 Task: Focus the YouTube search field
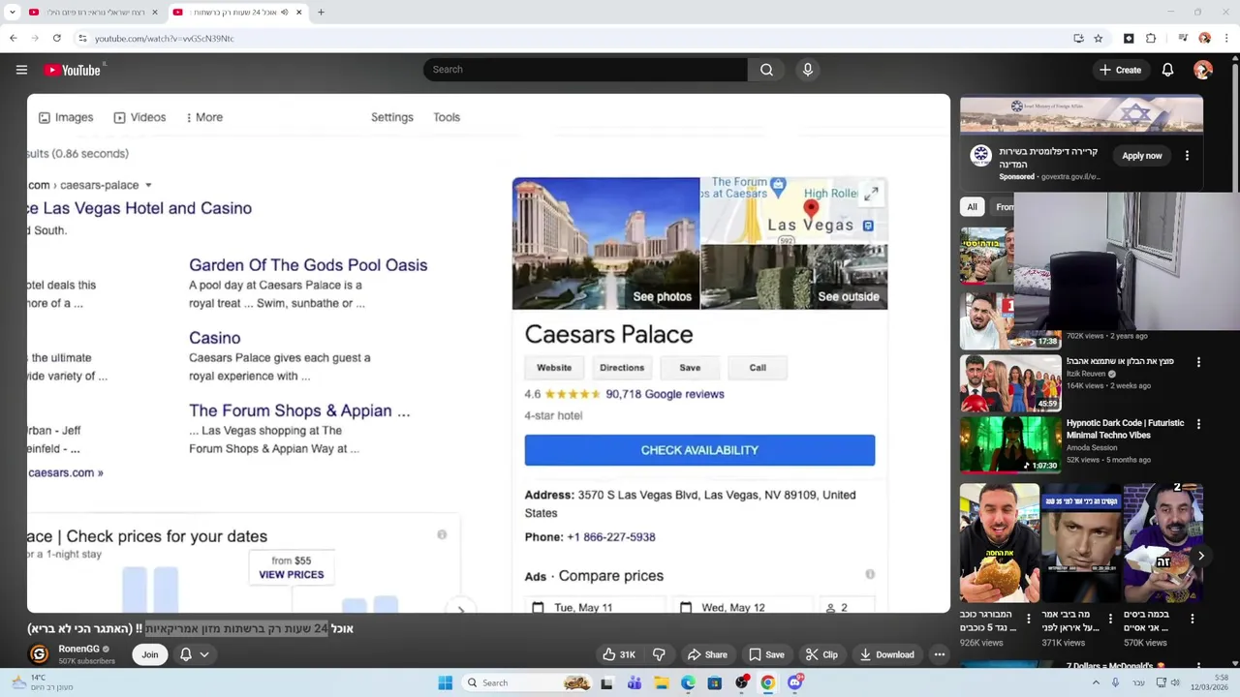pyautogui.click(x=585, y=70)
